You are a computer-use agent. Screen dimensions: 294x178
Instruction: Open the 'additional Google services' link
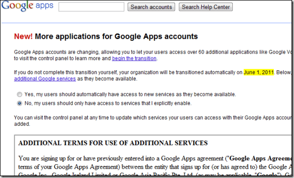[45, 79]
